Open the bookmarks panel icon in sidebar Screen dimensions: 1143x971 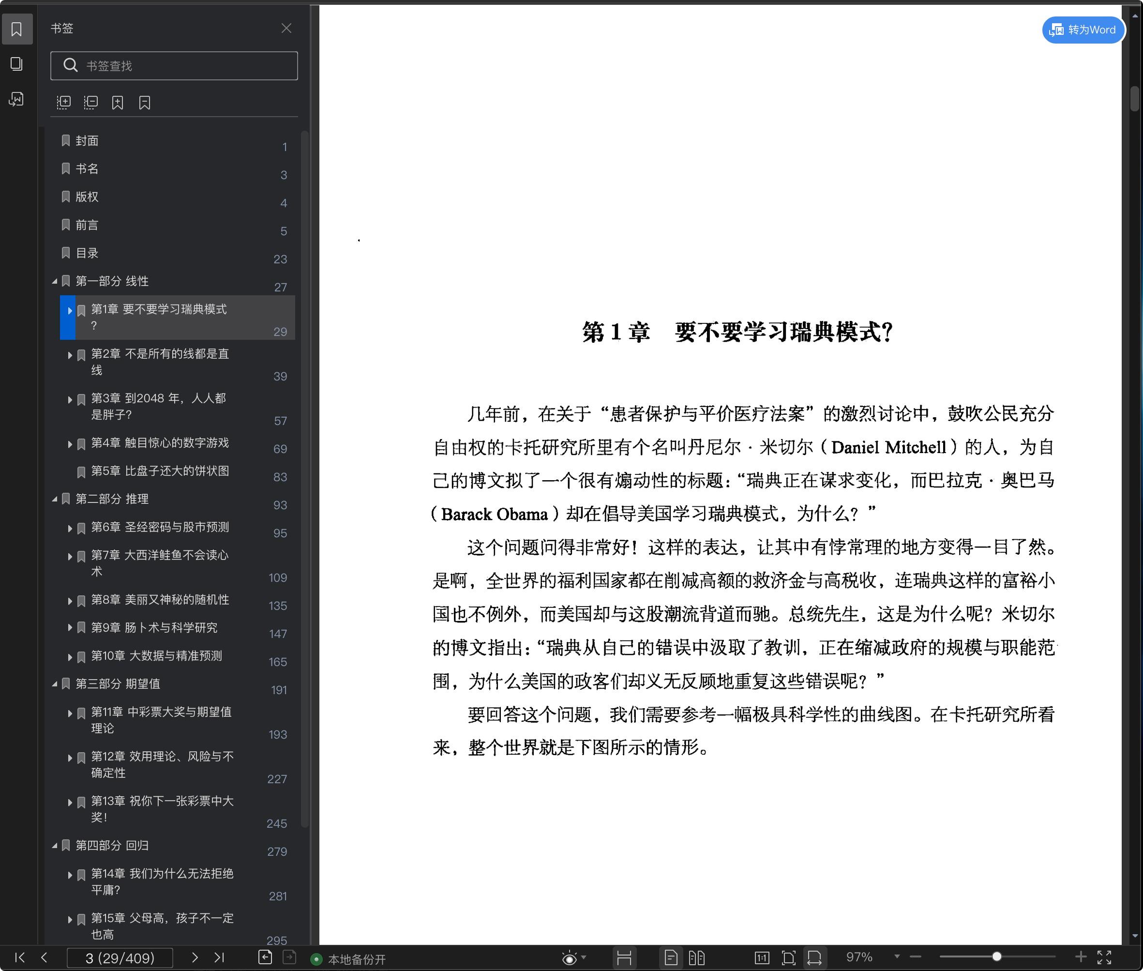(17, 29)
